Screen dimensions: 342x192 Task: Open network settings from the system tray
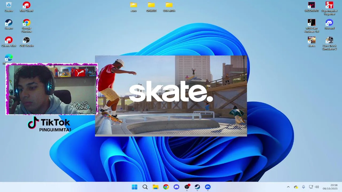tap(311, 187)
